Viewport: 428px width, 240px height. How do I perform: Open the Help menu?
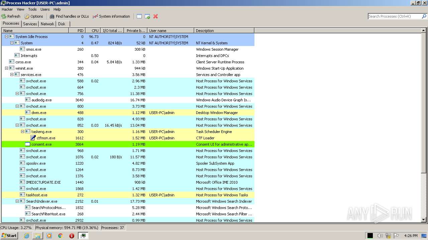[57, 9]
